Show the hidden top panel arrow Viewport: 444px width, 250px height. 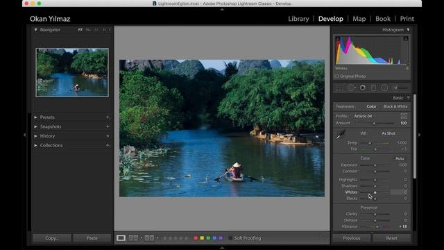coord(222,9)
